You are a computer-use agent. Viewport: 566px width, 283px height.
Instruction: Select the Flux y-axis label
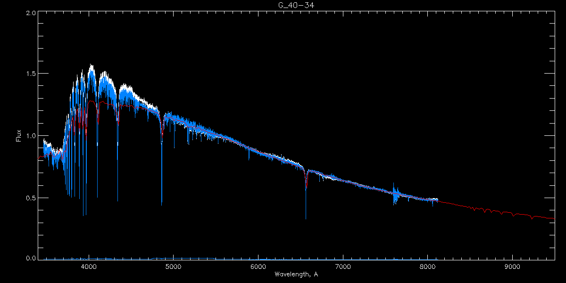point(18,136)
